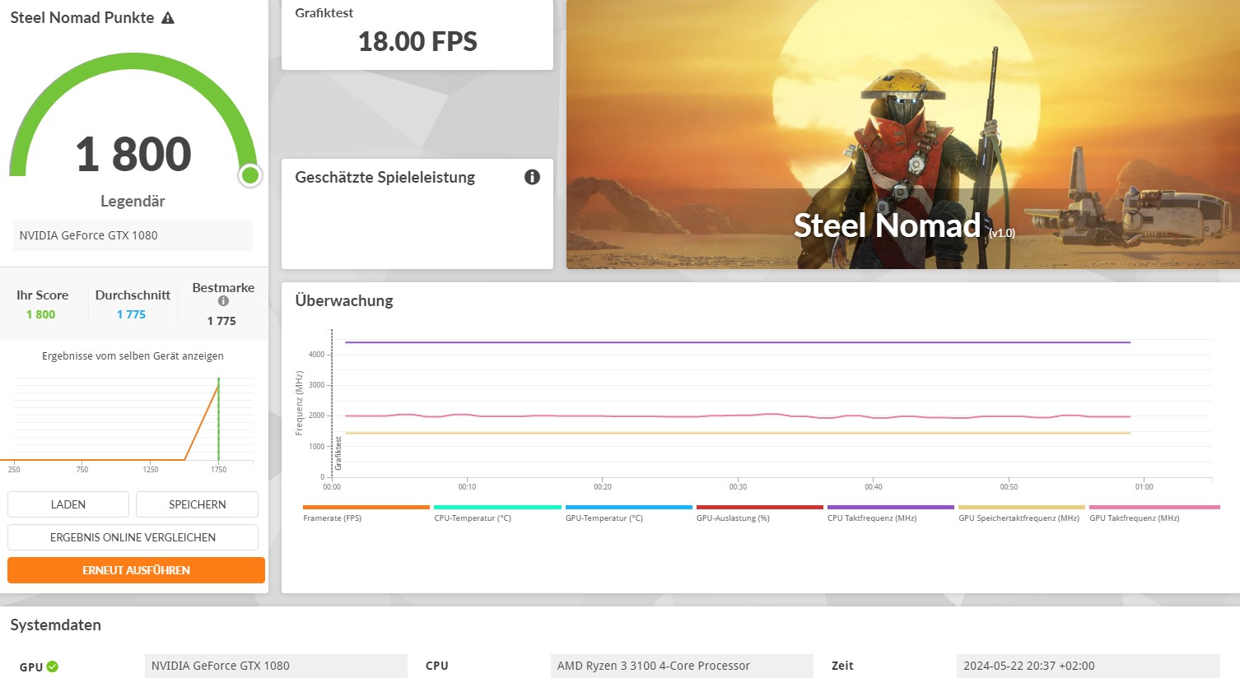The height and width of the screenshot is (678, 1240).
Task: Toggle GPU Taktfrequenz (MHz) legend entry
Action: [x=1154, y=513]
